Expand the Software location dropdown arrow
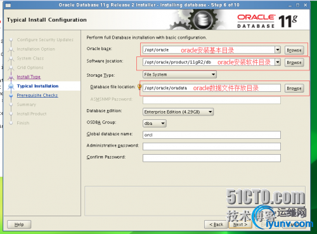This screenshot has height=234, width=317. point(278,62)
